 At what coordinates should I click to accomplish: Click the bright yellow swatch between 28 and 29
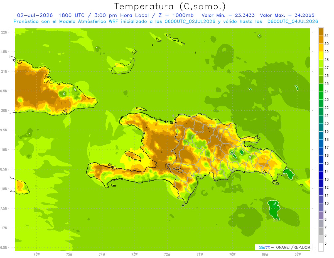(321, 56)
